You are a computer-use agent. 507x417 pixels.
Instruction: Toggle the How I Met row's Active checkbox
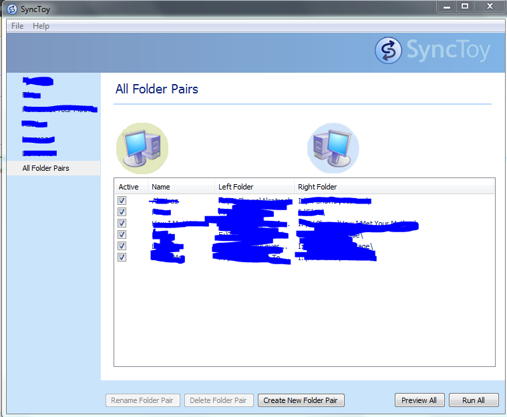click(x=122, y=224)
